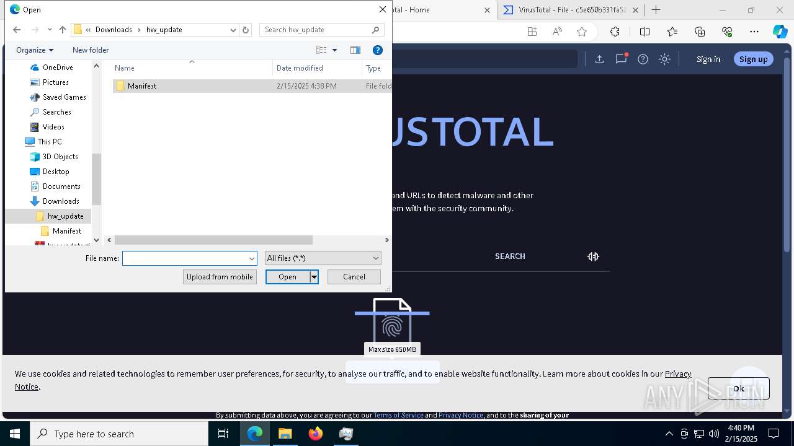Click Upload from mobile button
This screenshot has height=446, width=794.
(x=220, y=277)
